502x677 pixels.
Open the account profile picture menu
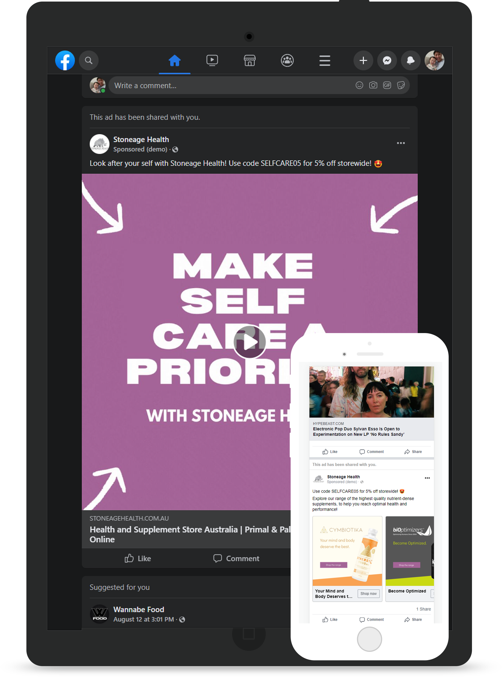[x=434, y=60]
